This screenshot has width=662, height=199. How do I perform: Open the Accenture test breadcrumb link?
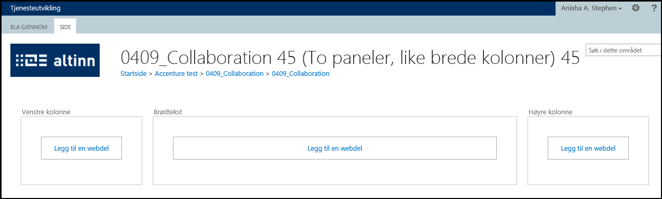pos(176,74)
